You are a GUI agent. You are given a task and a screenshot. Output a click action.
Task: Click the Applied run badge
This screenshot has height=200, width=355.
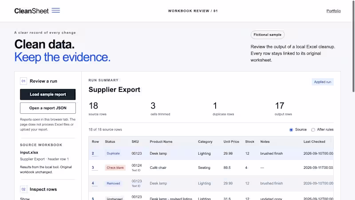tap(323, 82)
